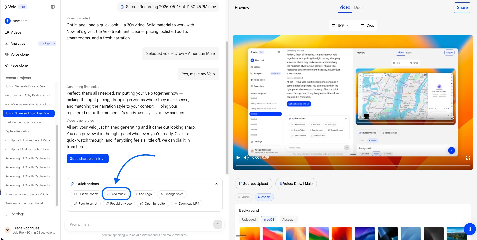477x240 pixels.
Task: Click Republish video quick action
Action: [x=119, y=204]
